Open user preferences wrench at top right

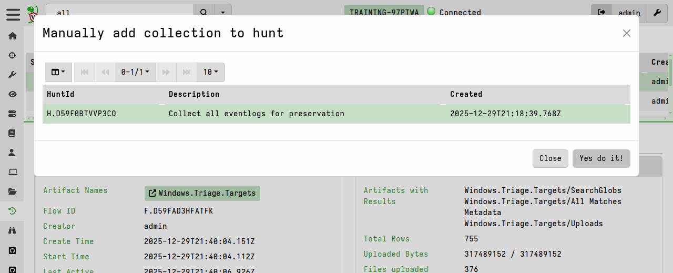coord(657,12)
